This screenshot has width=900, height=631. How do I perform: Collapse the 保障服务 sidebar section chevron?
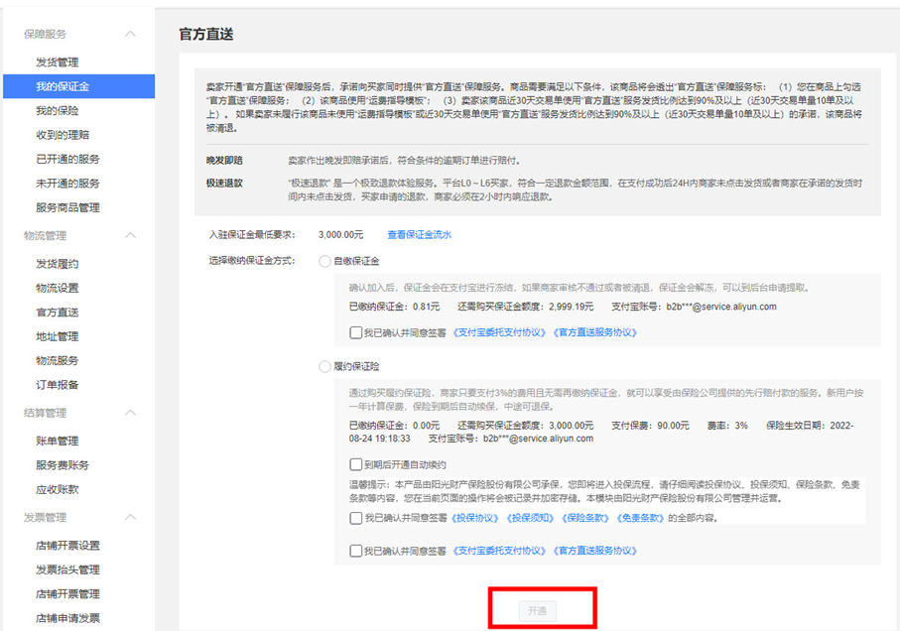click(130, 35)
